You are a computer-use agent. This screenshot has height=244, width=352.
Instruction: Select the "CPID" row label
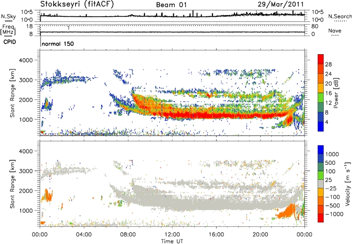10,42
